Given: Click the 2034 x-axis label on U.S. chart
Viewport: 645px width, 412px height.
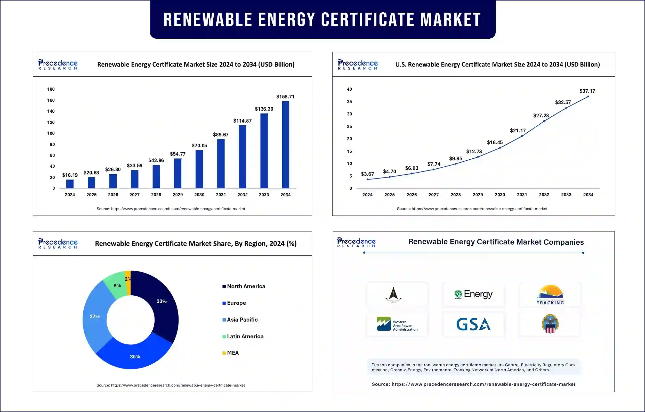Looking at the screenshot, I should 588,195.
